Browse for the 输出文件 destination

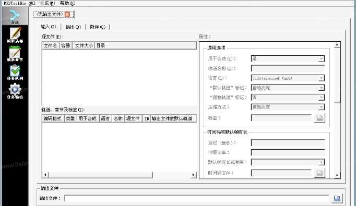click(x=337, y=198)
